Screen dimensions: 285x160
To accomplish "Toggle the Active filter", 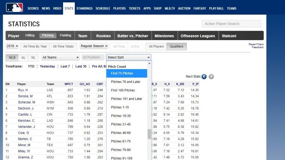I will [x=135, y=46].
